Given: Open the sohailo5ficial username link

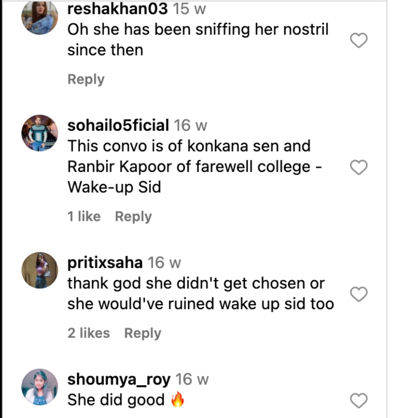Looking at the screenshot, I should [x=118, y=125].
